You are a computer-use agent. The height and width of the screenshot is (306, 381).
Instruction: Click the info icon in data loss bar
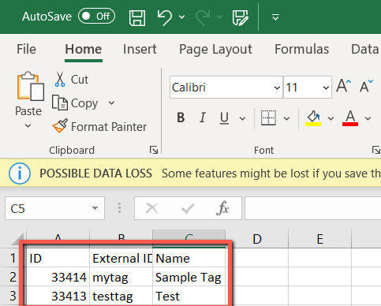(x=20, y=174)
